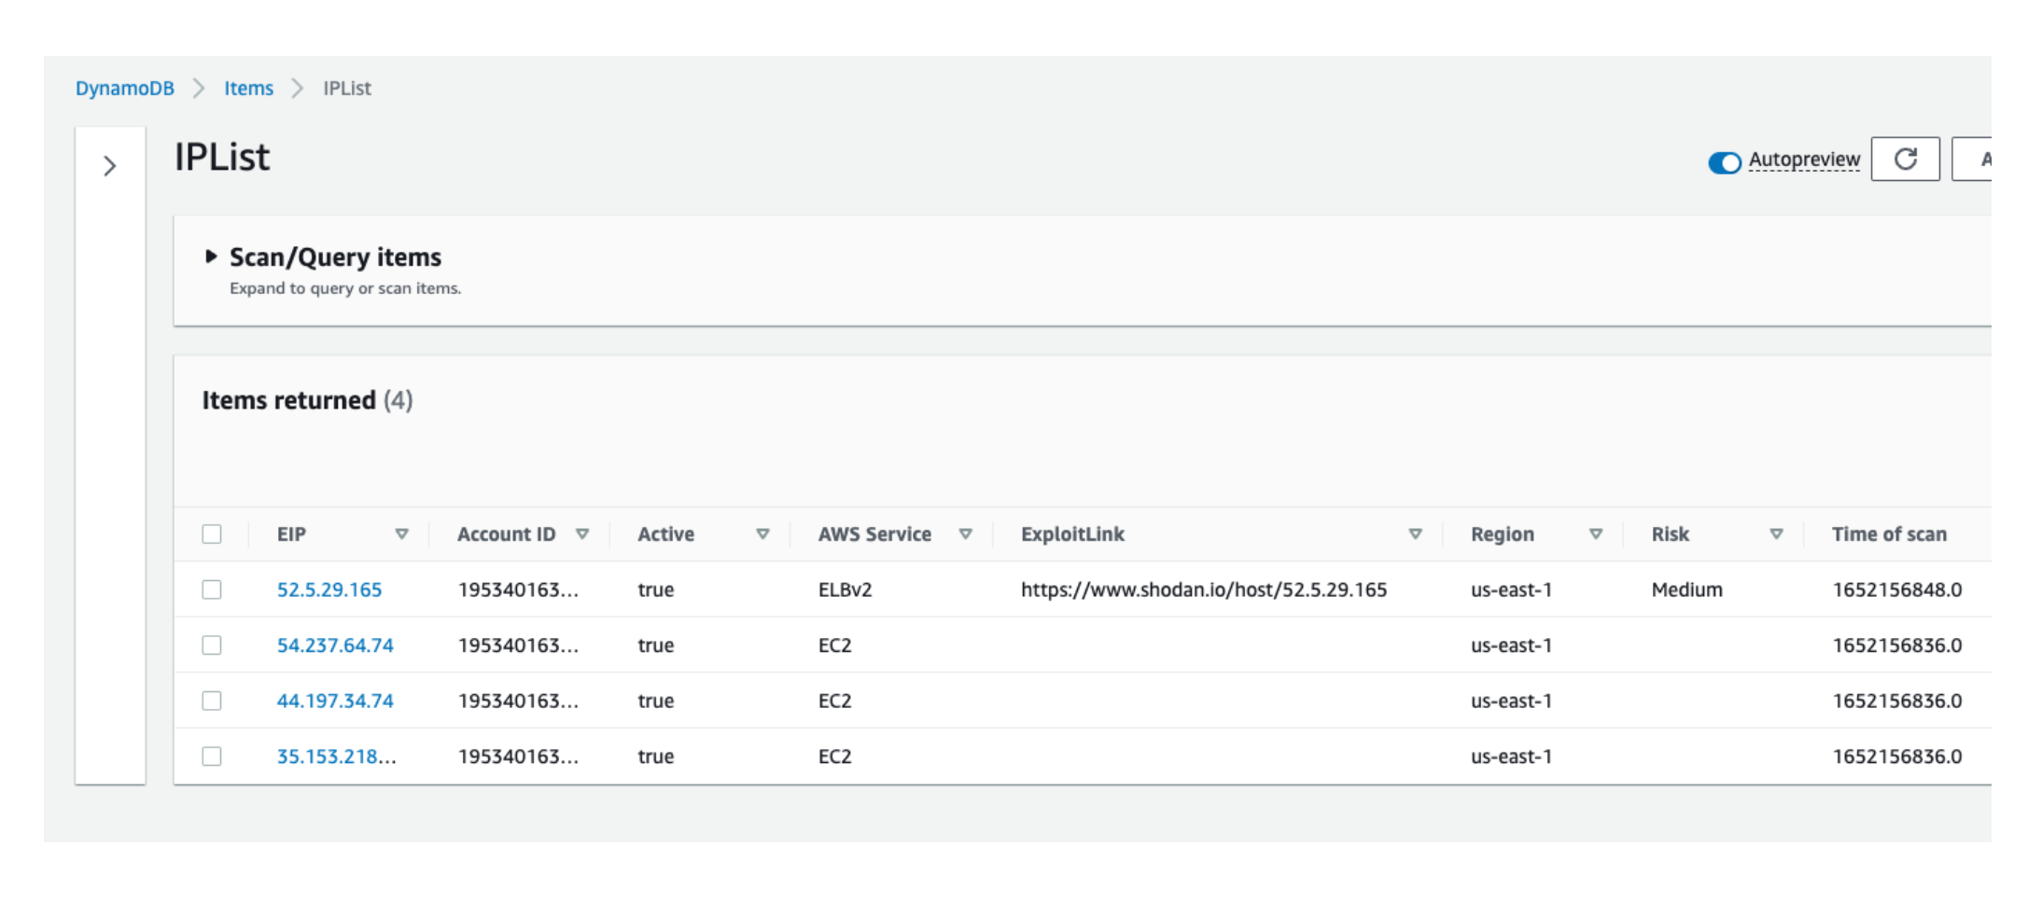Sort the Risk column
Viewport: 2042px width, 901px height.
coord(1777,534)
